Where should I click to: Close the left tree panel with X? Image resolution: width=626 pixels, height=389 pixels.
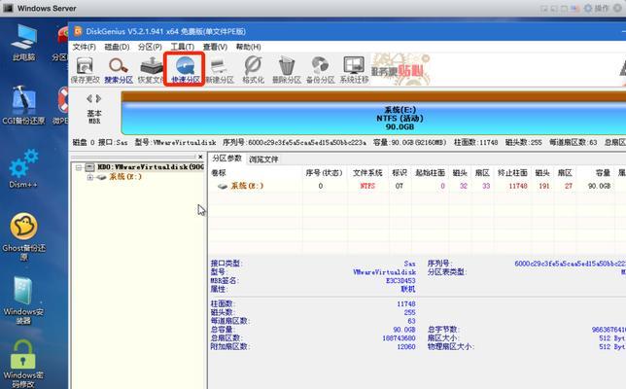(200, 157)
